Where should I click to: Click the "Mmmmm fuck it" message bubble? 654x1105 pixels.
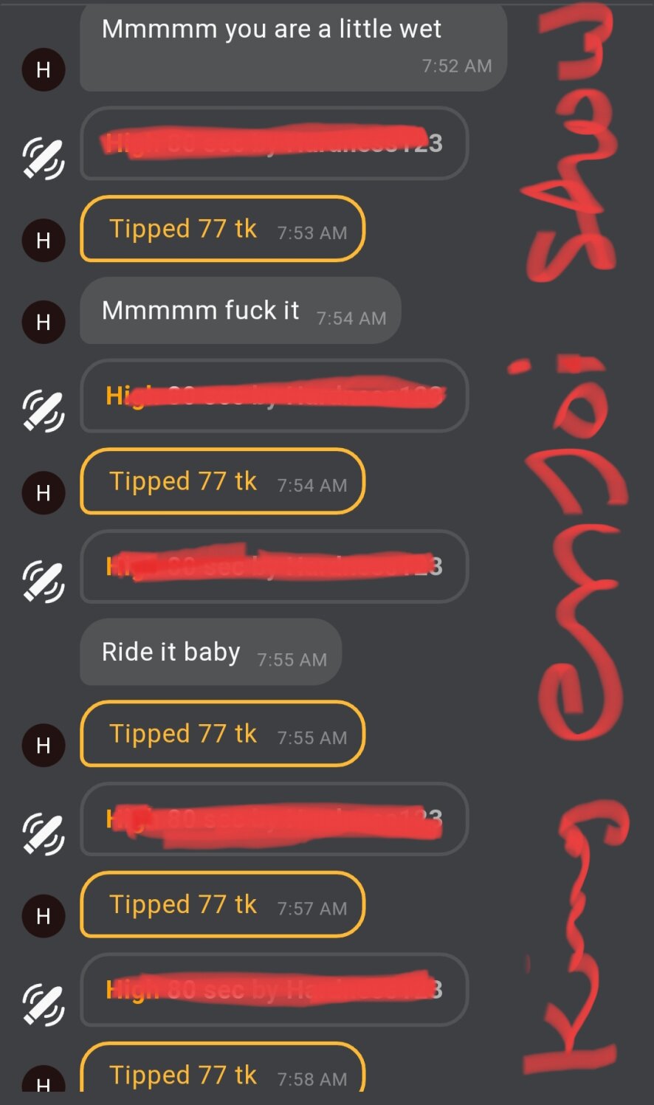[240, 311]
